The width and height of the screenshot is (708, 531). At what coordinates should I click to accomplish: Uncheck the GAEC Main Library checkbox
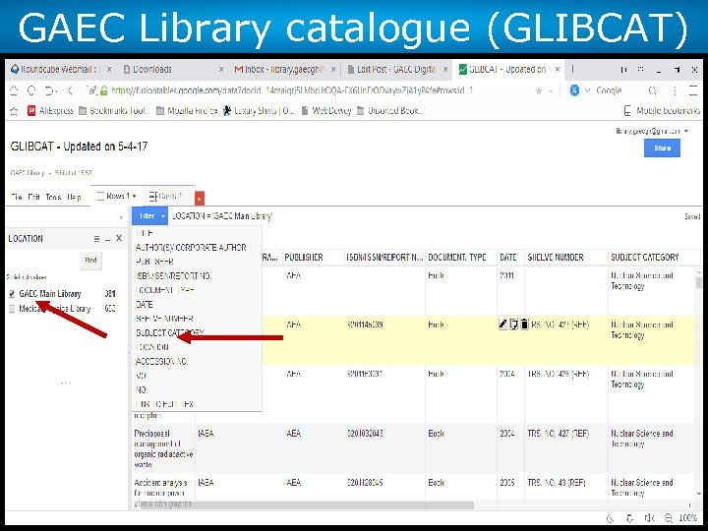[12, 294]
